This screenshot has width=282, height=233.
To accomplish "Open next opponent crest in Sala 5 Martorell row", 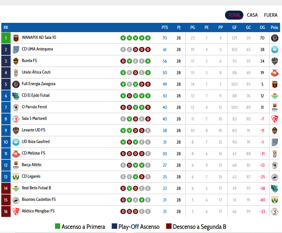I will coord(275,119).
